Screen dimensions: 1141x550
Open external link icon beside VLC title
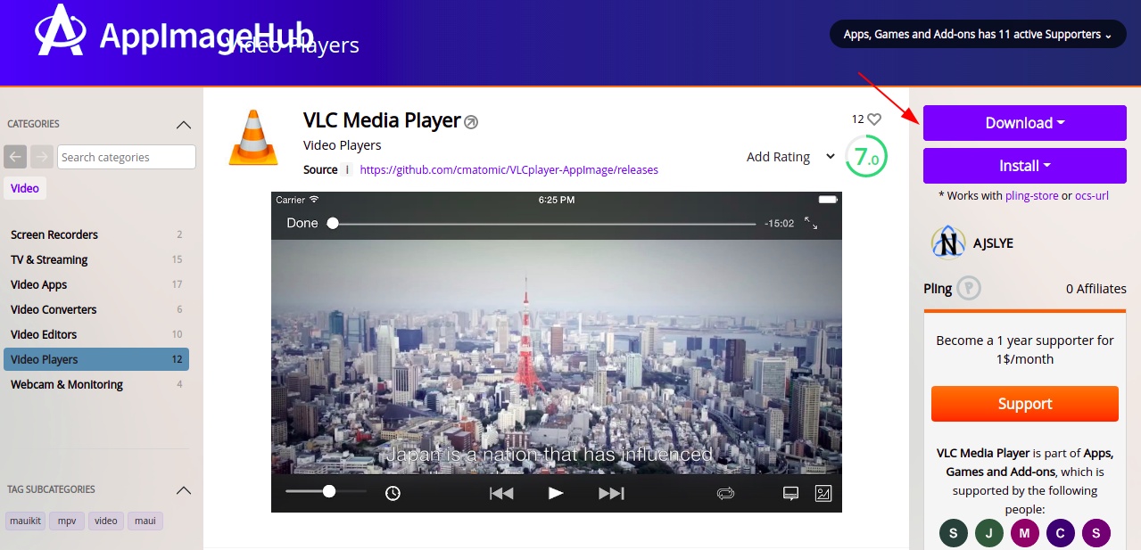click(471, 122)
